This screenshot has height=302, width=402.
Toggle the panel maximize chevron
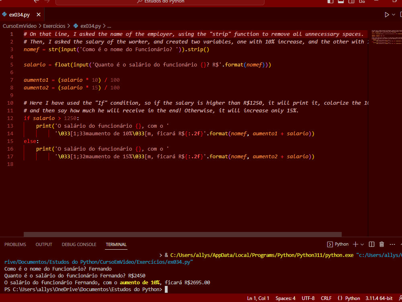click(401, 244)
